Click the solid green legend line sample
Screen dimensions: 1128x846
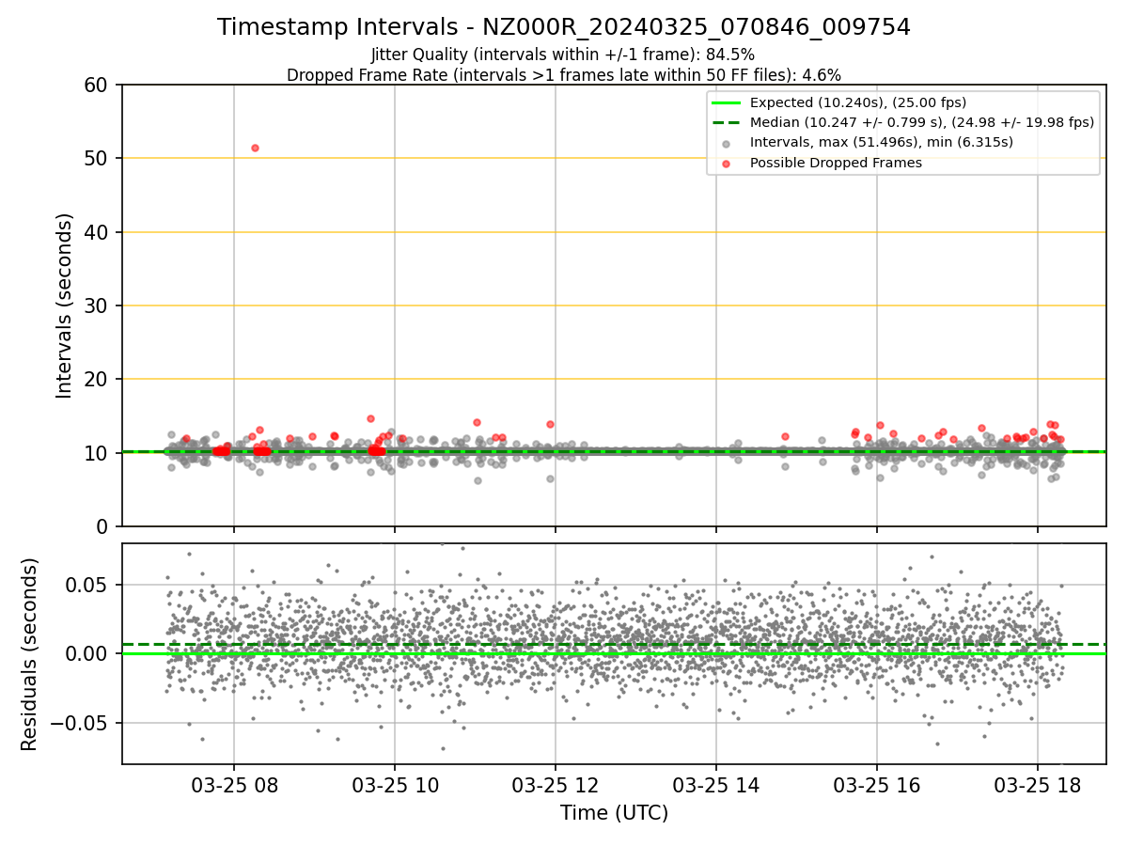727,102
